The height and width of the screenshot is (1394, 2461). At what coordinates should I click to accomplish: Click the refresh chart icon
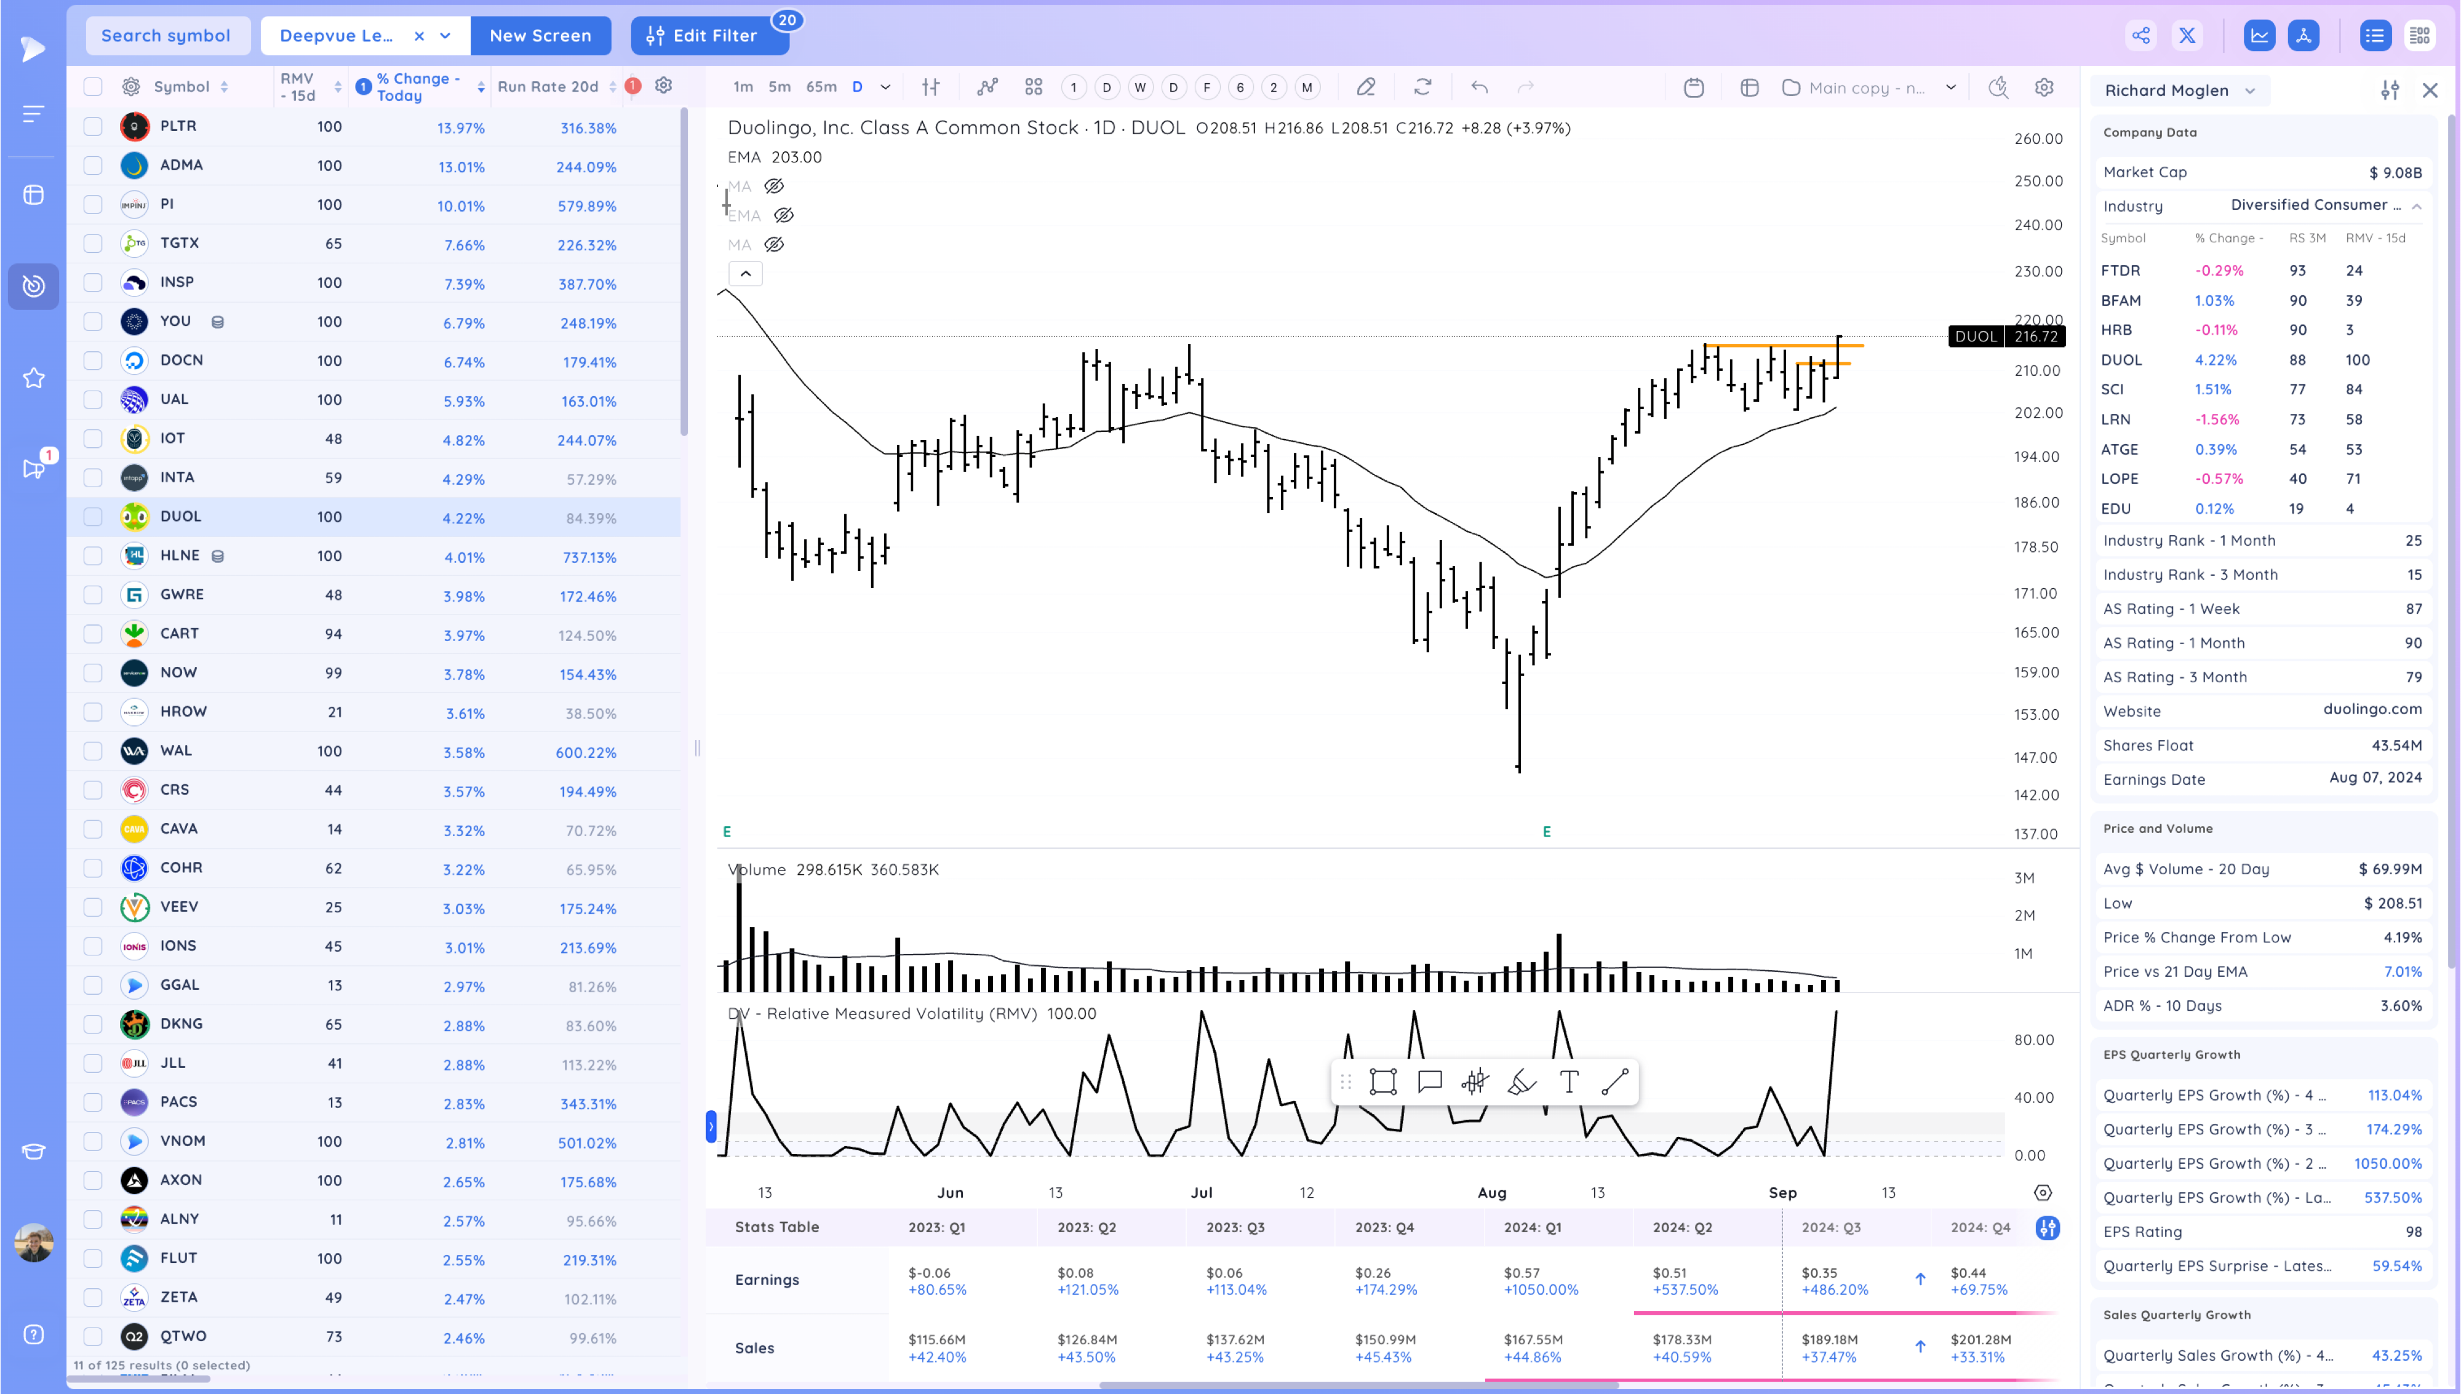(1422, 87)
